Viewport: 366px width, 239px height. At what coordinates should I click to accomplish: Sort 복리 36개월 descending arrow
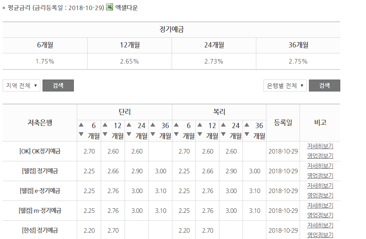pyautogui.click(x=247, y=134)
